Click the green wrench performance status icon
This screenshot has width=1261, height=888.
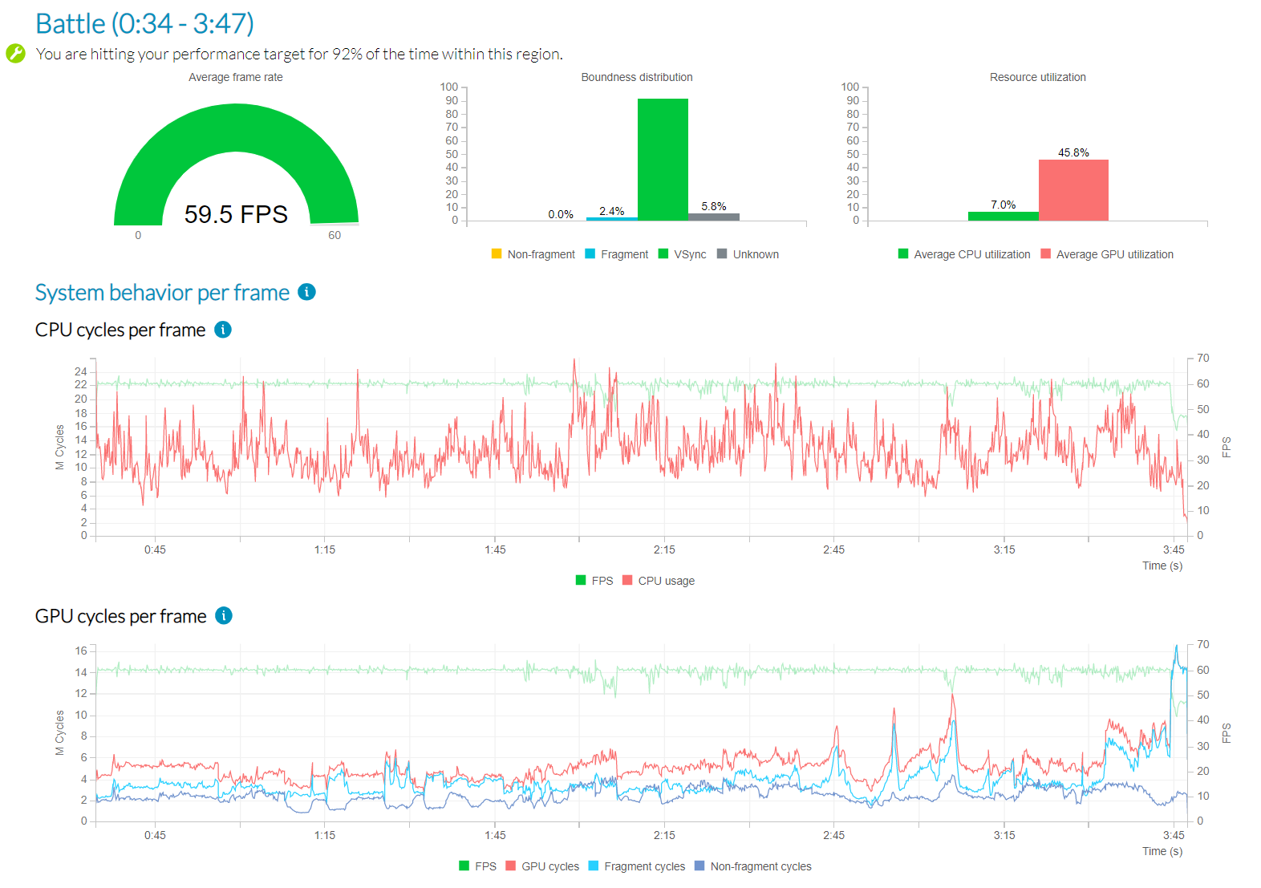15,54
